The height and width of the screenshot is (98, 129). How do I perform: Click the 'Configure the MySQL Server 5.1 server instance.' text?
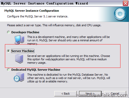coord(37,16)
